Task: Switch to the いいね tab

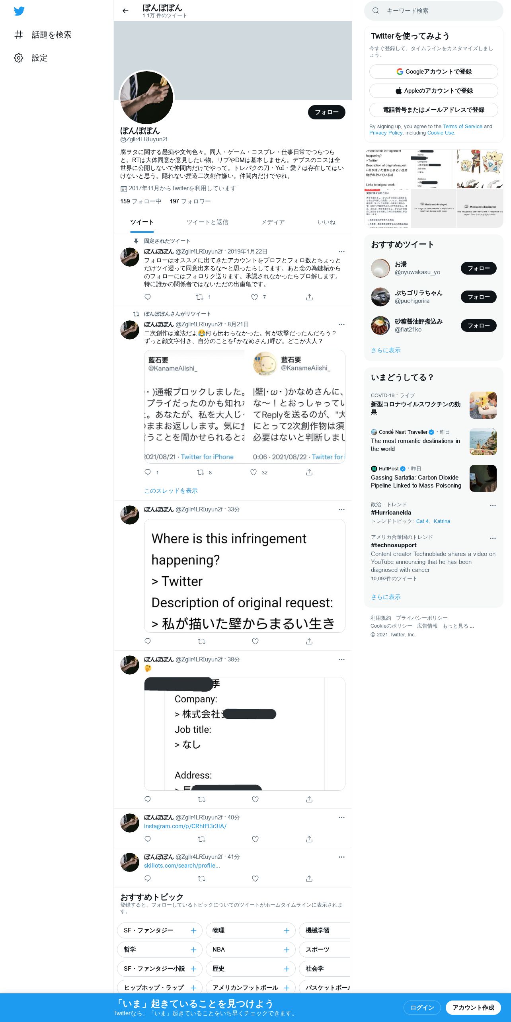Action: [326, 222]
